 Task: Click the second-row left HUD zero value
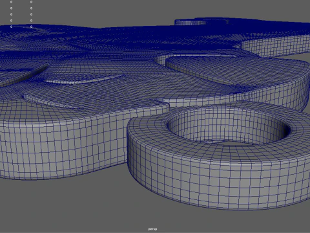pyautogui.click(x=11, y=8)
